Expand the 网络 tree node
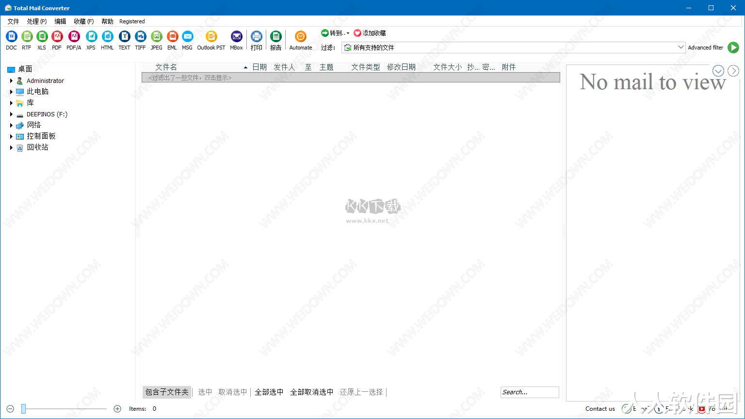Image resolution: width=745 pixels, height=419 pixels. (x=11, y=125)
